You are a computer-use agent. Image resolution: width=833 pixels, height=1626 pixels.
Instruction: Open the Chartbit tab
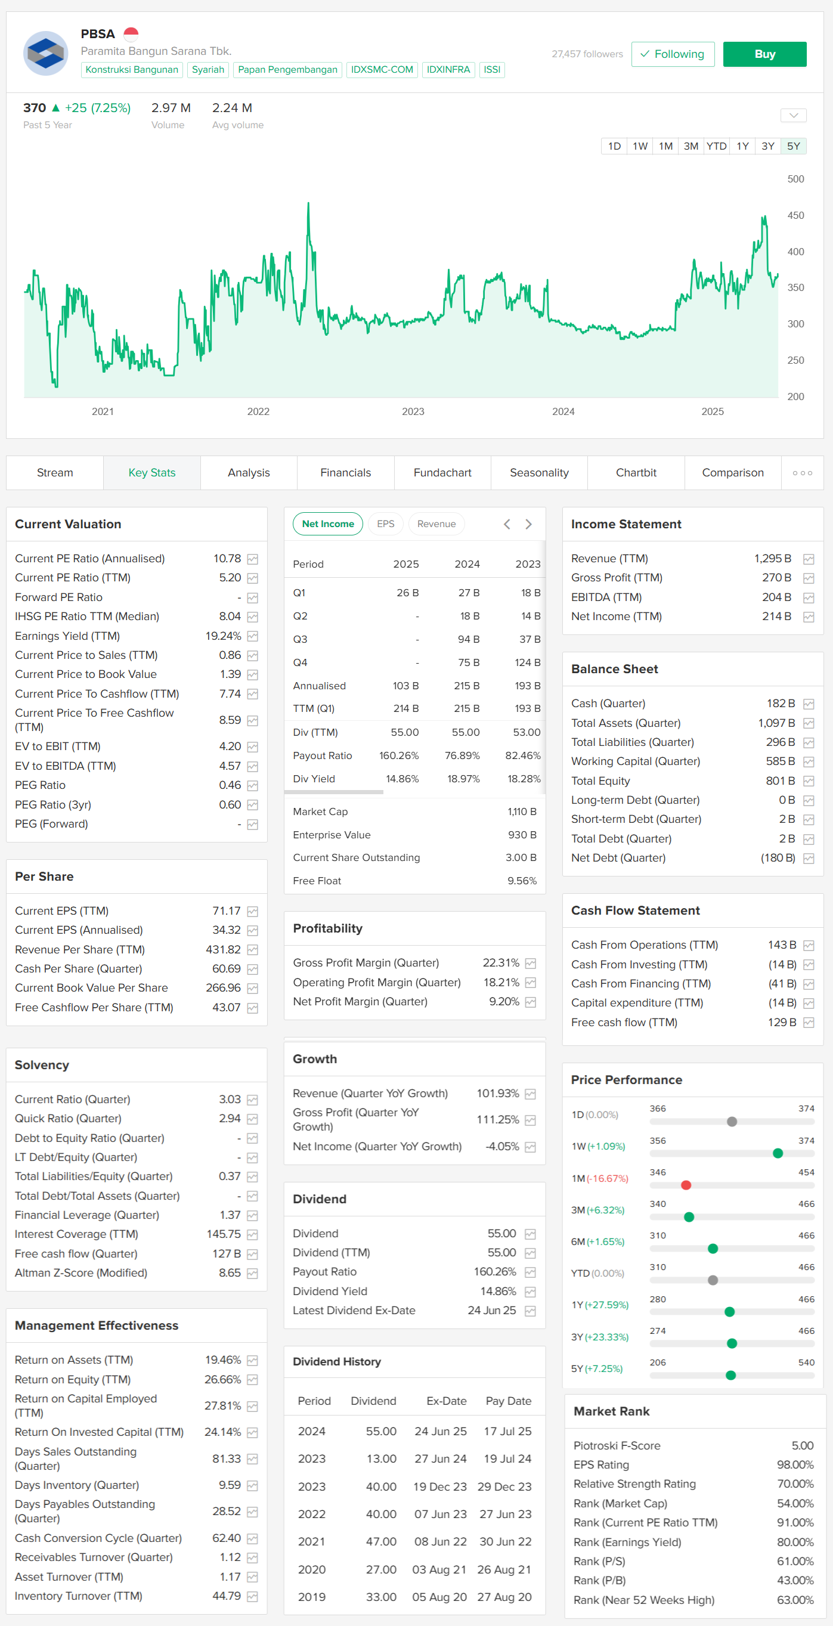(636, 473)
